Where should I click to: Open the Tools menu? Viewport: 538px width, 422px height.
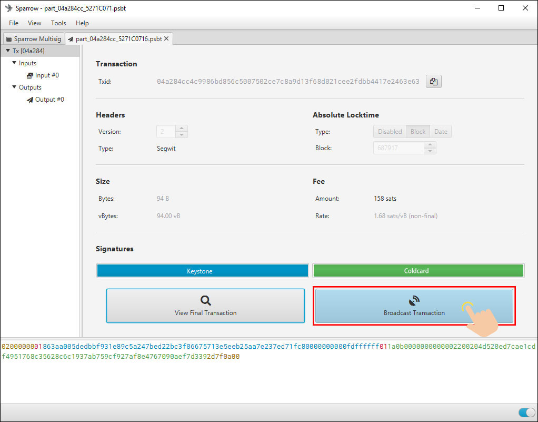pos(58,23)
